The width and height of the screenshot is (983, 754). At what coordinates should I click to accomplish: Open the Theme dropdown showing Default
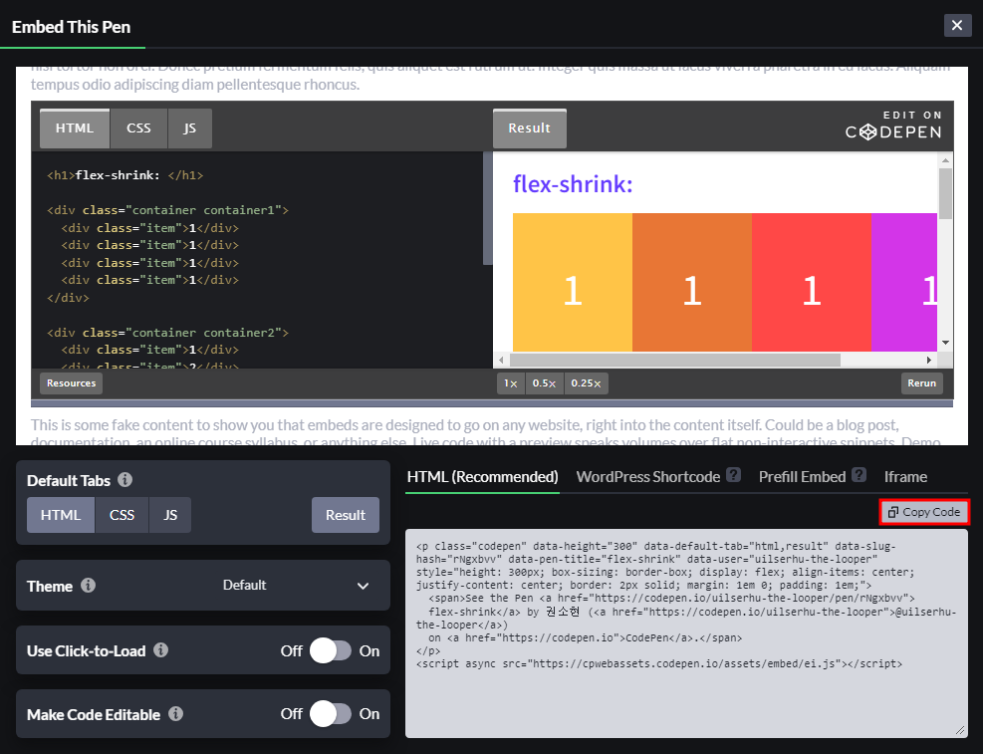pos(295,586)
